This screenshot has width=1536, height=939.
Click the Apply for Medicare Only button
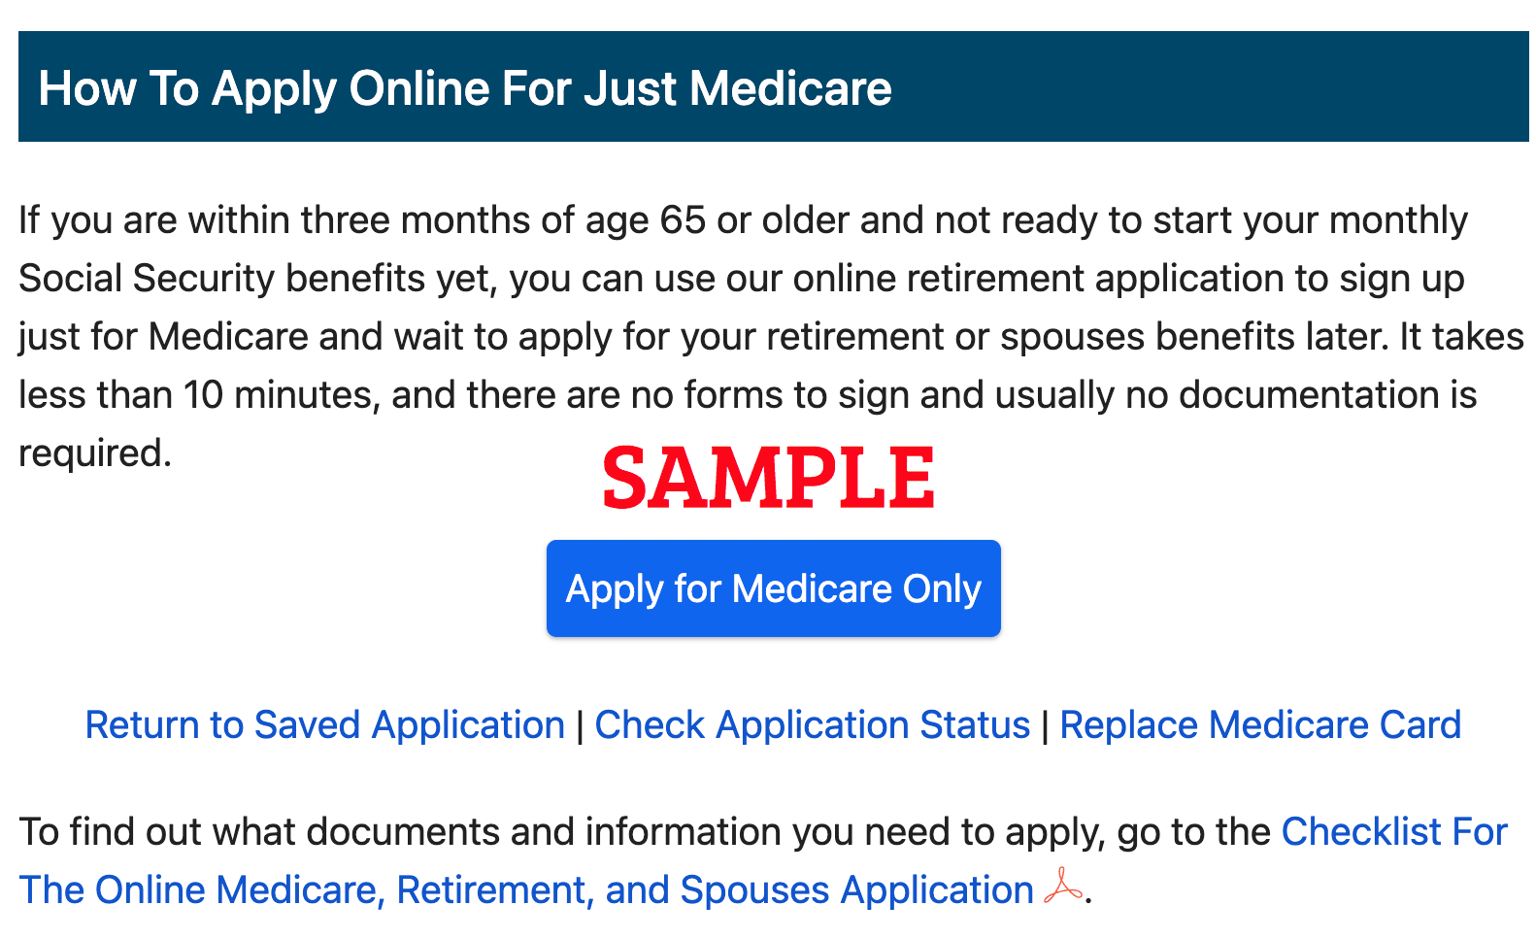click(x=773, y=588)
